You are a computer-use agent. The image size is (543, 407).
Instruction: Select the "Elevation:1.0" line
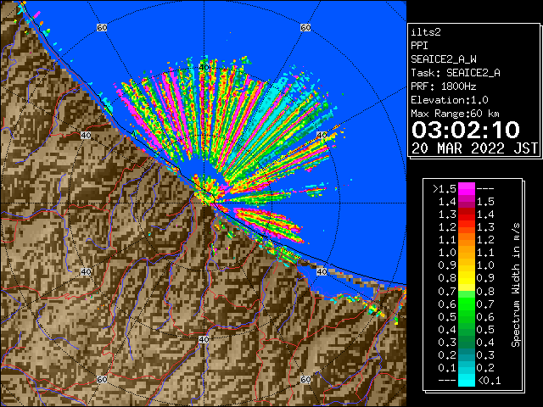click(450, 100)
